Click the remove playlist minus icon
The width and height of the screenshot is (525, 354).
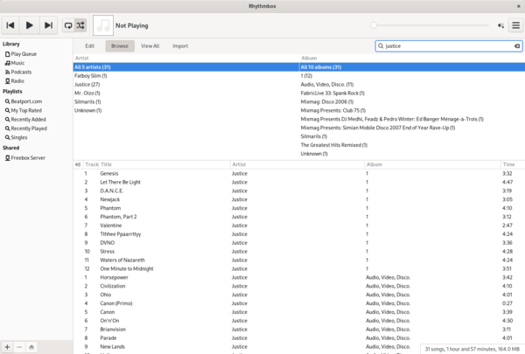[x=19, y=347]
